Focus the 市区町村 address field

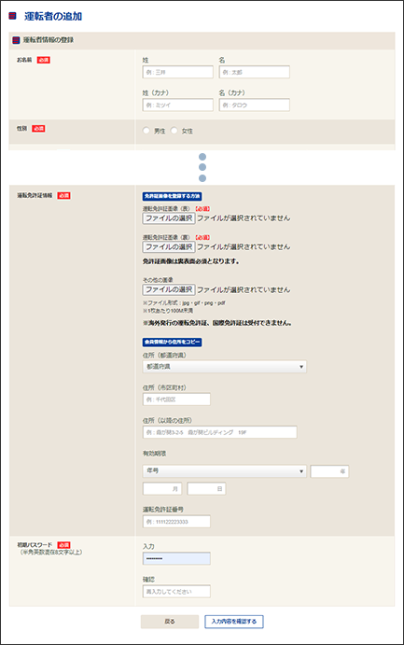[x=176, y=400]
